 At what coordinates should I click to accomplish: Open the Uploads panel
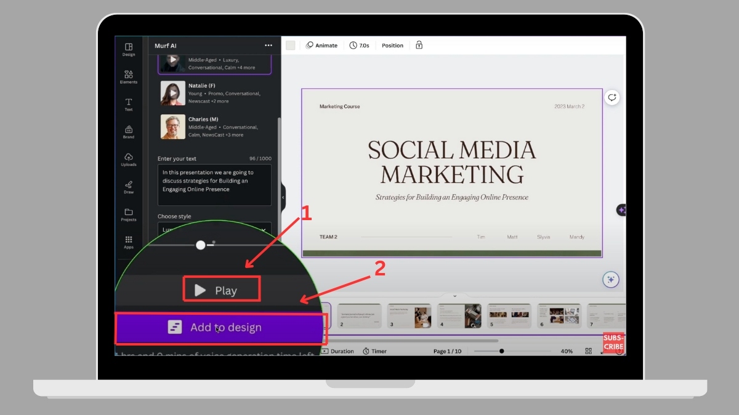point(129,159)
